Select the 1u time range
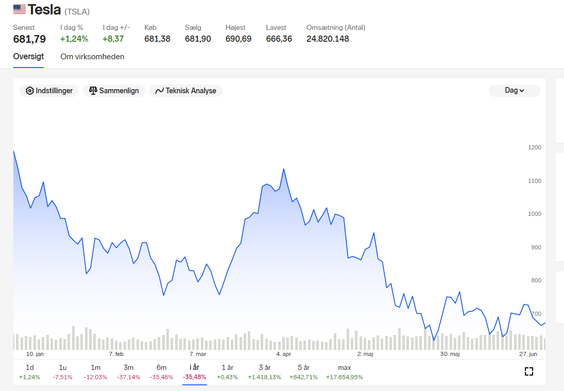 pyautogui.click(x=63, y=372)
